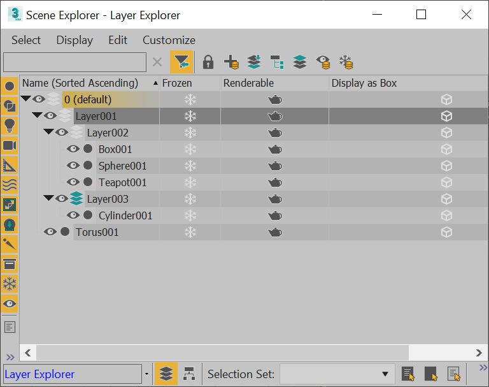Collapse the Layer002 tree node
The image size is (489, 387).
click(x=48, y=133)
